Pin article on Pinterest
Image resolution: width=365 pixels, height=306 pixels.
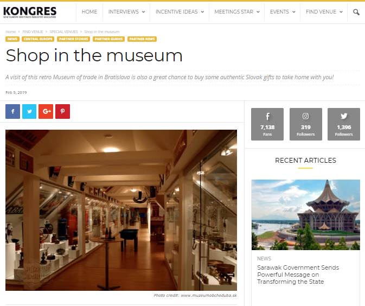point(62,112)
